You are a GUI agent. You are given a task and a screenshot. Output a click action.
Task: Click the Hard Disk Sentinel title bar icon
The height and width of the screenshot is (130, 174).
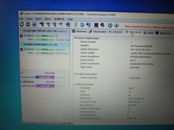coord(21,13)
